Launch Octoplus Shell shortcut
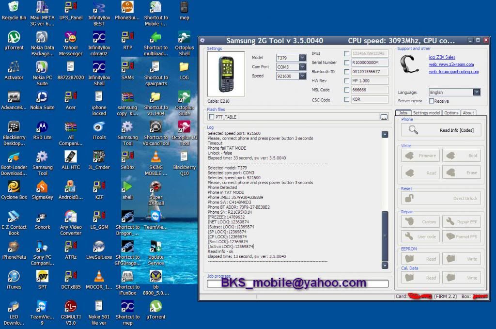The image size is (496, 329). tap(184, 44)
